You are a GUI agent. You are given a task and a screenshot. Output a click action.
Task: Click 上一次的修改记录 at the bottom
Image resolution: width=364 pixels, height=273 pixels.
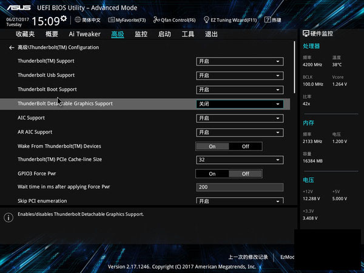point(248,257)
